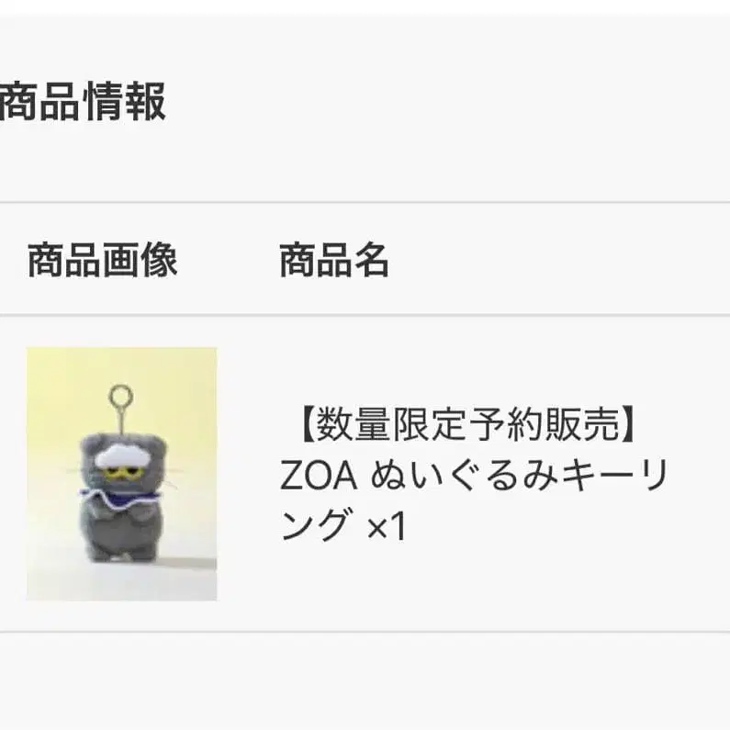Click the opening 【 bracket of the label
This screenshot has width=730, height=730.
pyautogui.click(x=306, y=424)
